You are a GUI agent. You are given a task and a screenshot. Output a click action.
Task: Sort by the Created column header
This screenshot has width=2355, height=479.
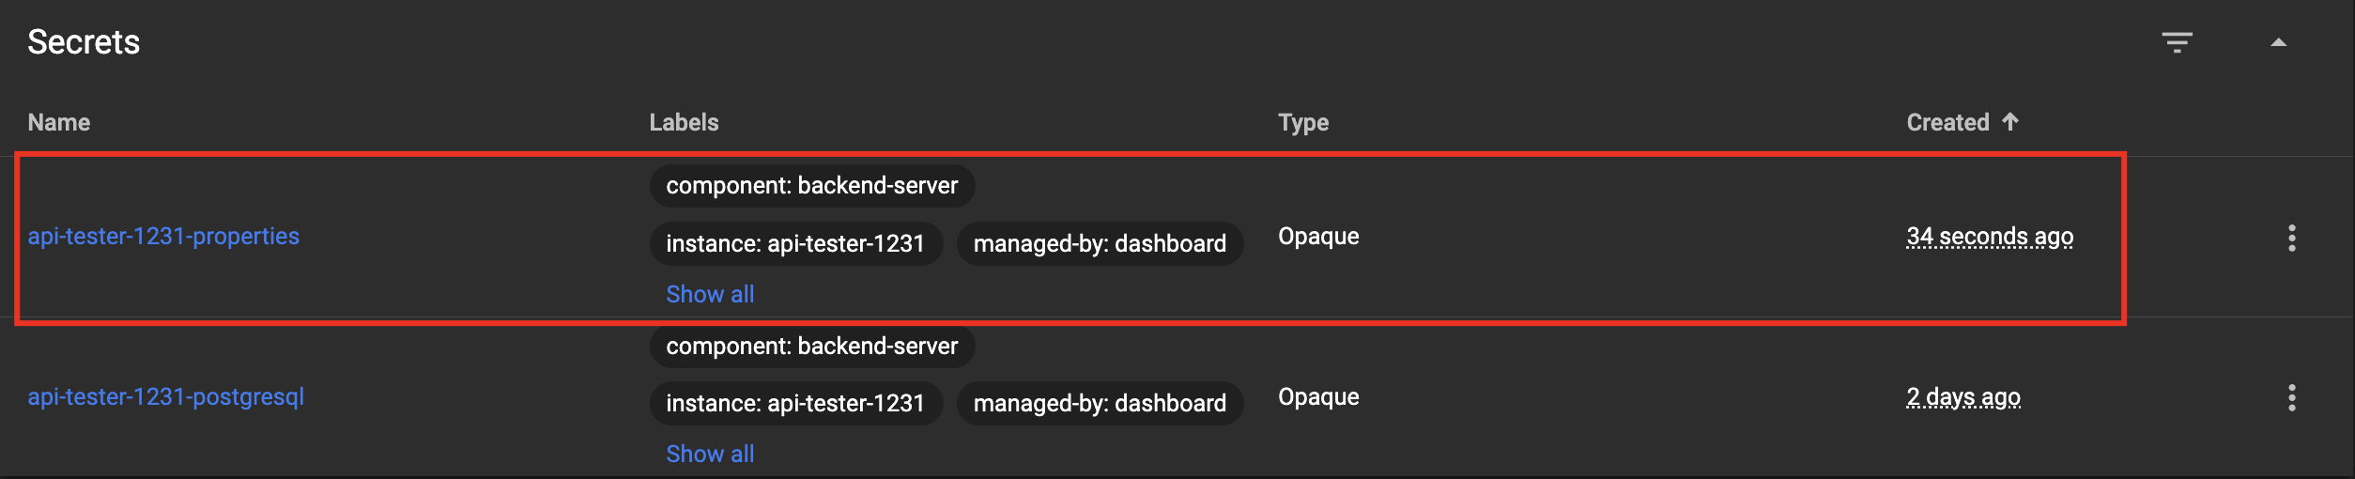click(x=1947, y=123)
